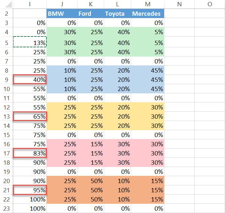Select cell L19 with 0%
Viewport: 225px width, 213px height.
[x=117, y=172]
